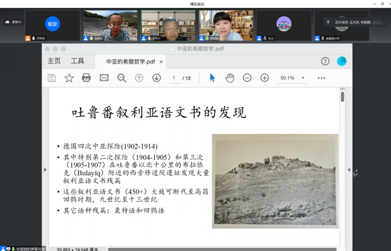This screenshot has height=251, width=391.
Task: Open the 工具 tab
Action: point(78,61)
